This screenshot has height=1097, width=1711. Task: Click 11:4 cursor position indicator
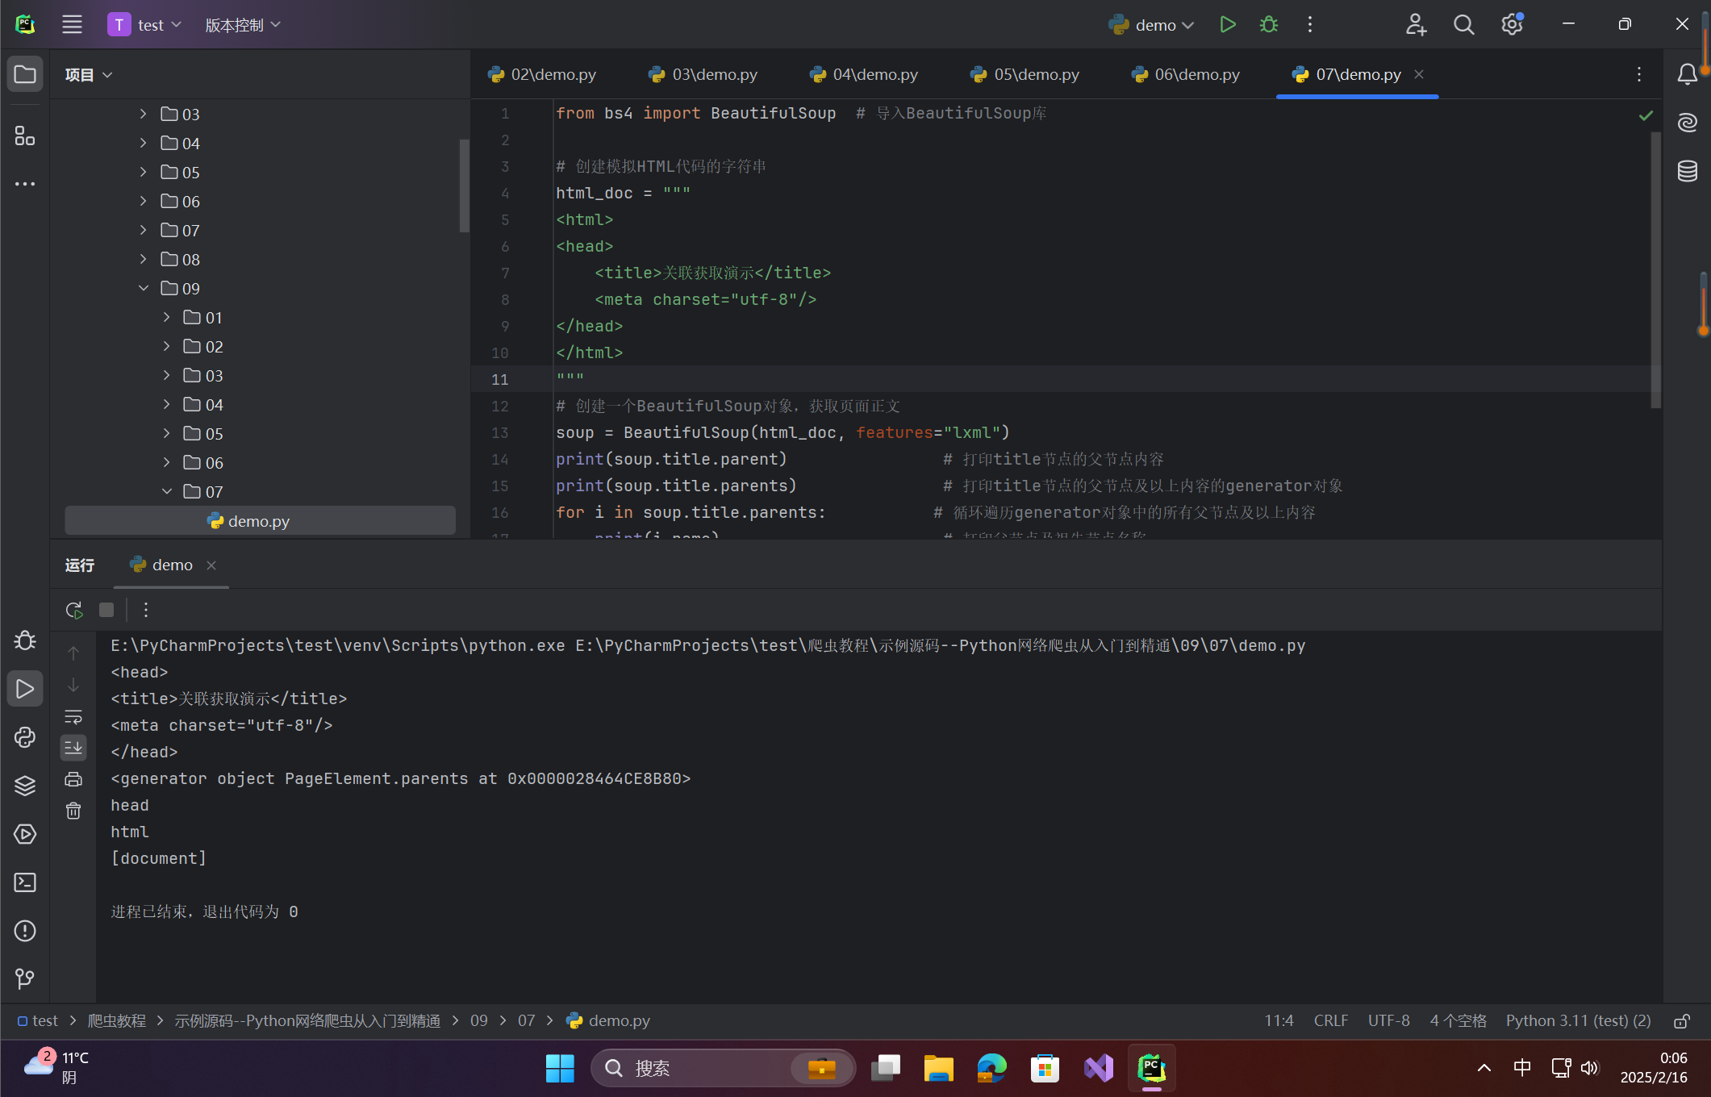[1279, 1021]
